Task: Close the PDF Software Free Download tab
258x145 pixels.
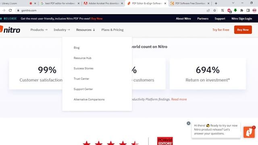Action: 208,3
